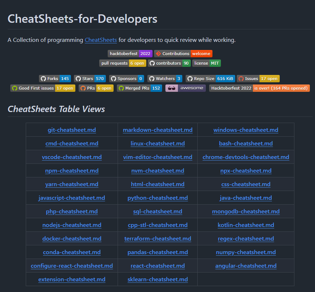Open the pull requests 6 open badge
The image size is (315, 292).
[123, 63]
